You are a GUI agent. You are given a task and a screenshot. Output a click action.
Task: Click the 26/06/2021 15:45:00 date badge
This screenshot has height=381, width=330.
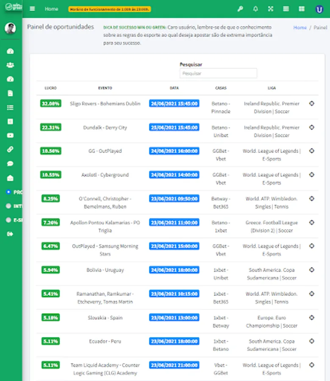(x=174, y=104)
